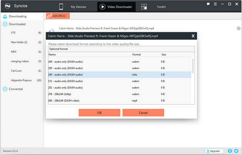Cancel the format selection
Image resolution: width=242 pixels, height=155 pixels.
pos(143,113)
